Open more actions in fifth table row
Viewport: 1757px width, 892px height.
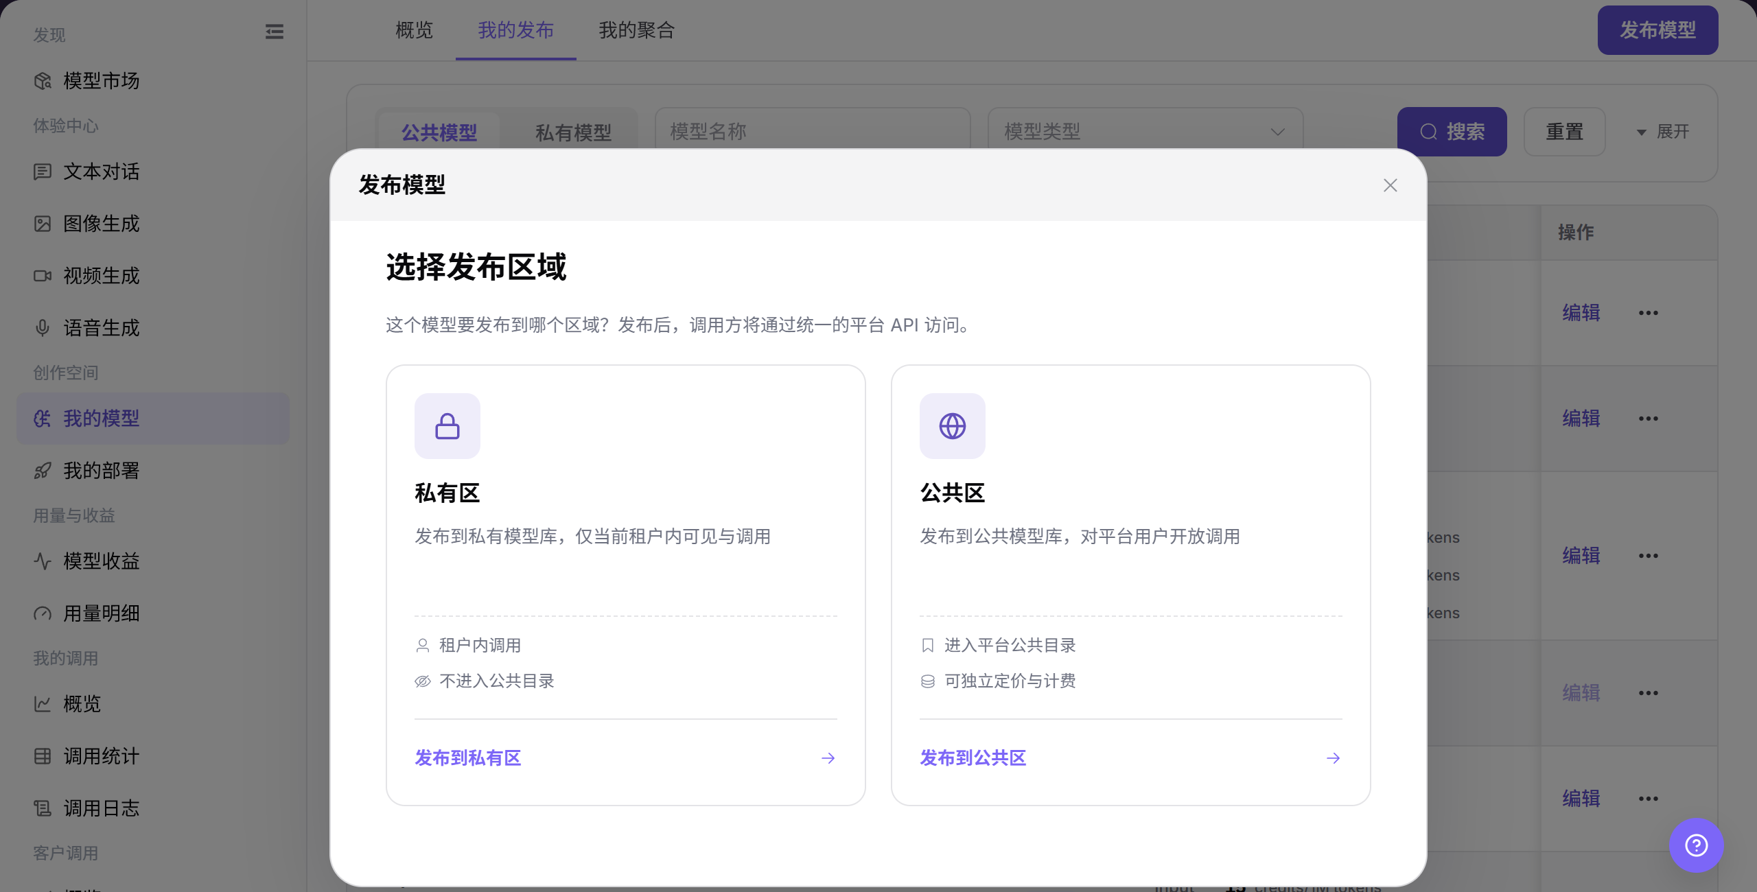1649,799
